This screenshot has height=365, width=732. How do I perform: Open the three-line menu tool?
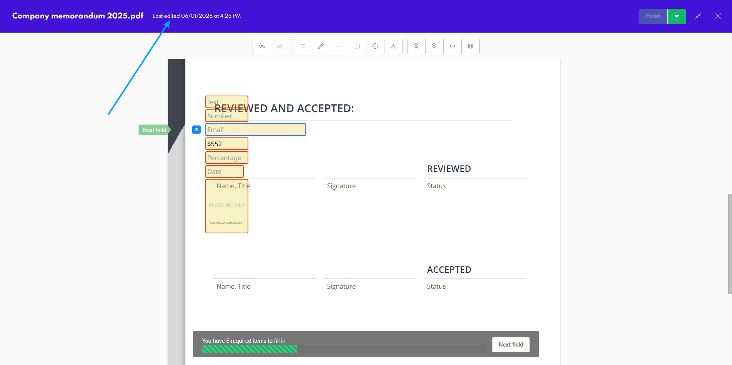tap(303, 46)
